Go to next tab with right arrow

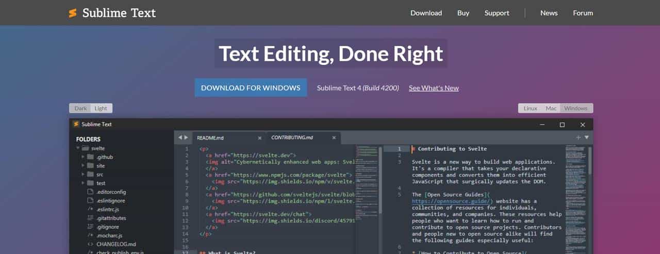click(x=186, y=138)
